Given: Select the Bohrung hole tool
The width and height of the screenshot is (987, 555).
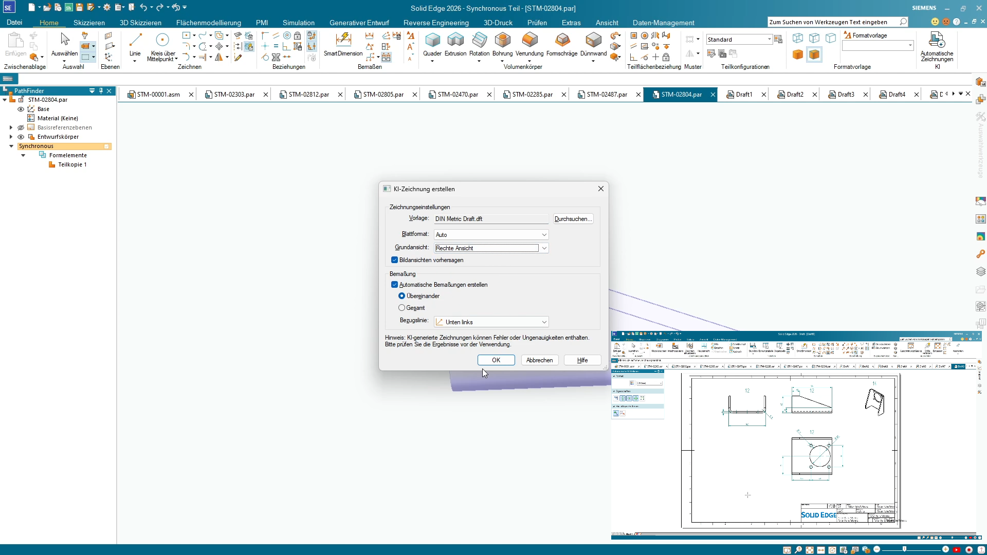Looking at the screenshot, I should coord(502,41).
